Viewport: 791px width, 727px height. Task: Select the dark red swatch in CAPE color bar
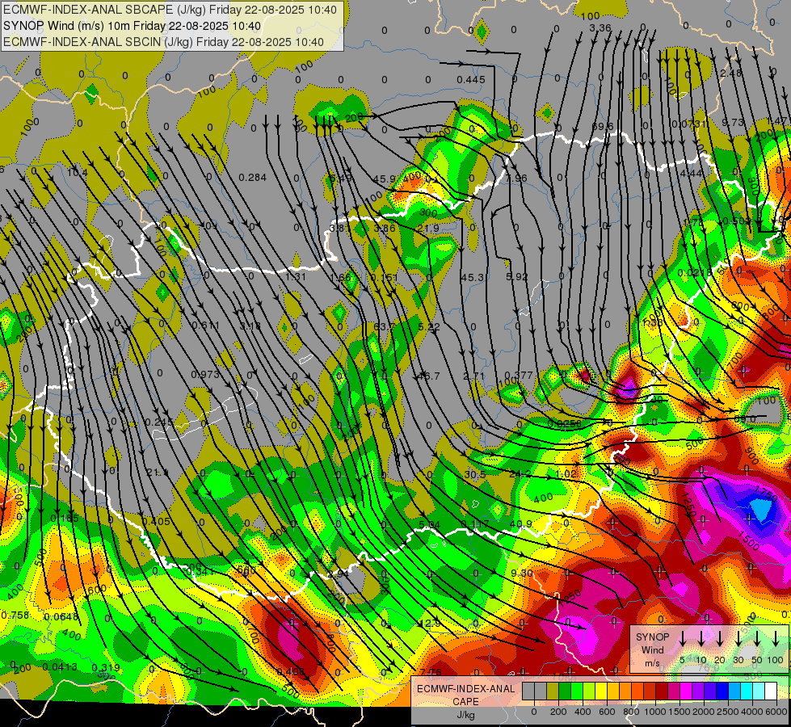click(662, 691)
